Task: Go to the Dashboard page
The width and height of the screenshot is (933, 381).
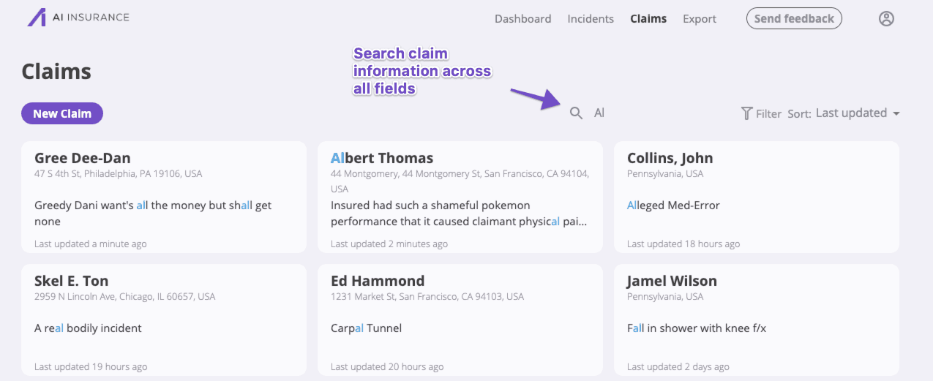Action: [522, 19]
